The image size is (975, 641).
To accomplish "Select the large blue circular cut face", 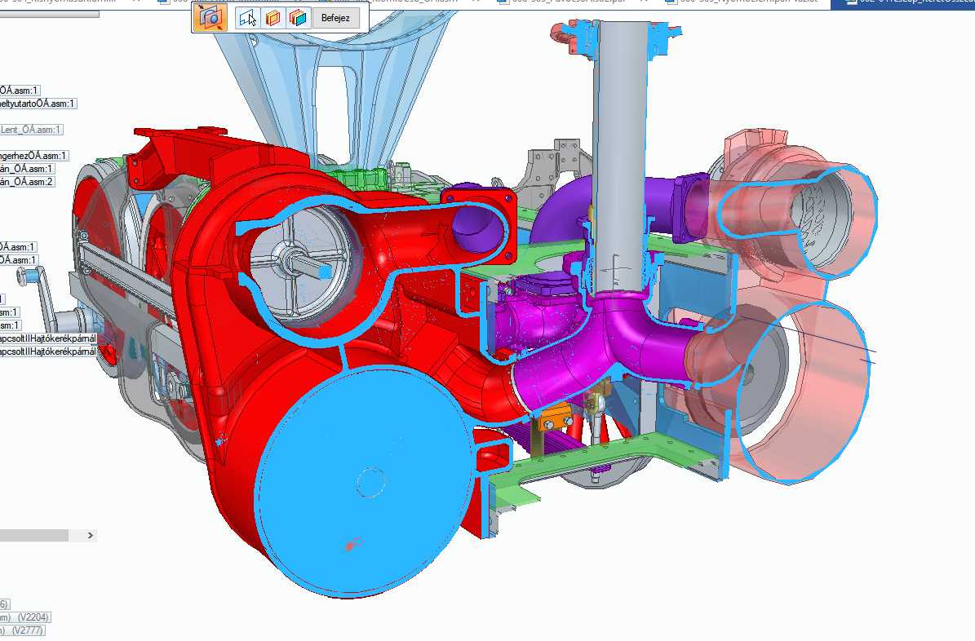I will (x=365, y=482).
